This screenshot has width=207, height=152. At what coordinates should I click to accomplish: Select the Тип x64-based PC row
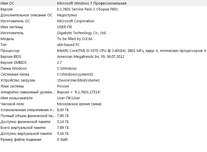[103, 45]
